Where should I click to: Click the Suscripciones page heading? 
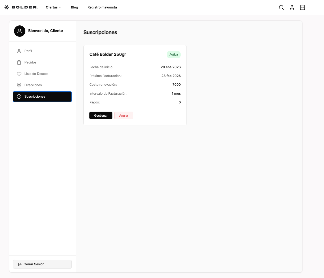(x=100, y=33)
